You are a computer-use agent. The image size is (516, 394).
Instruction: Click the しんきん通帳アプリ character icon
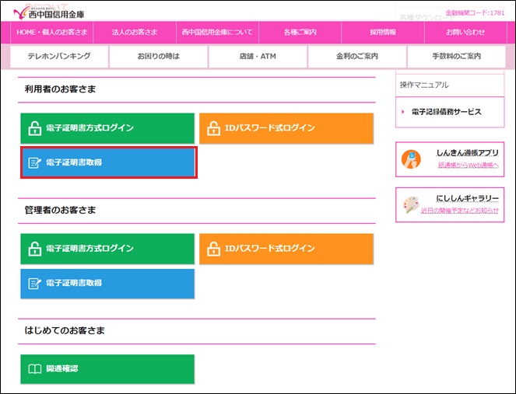(411, 159)
